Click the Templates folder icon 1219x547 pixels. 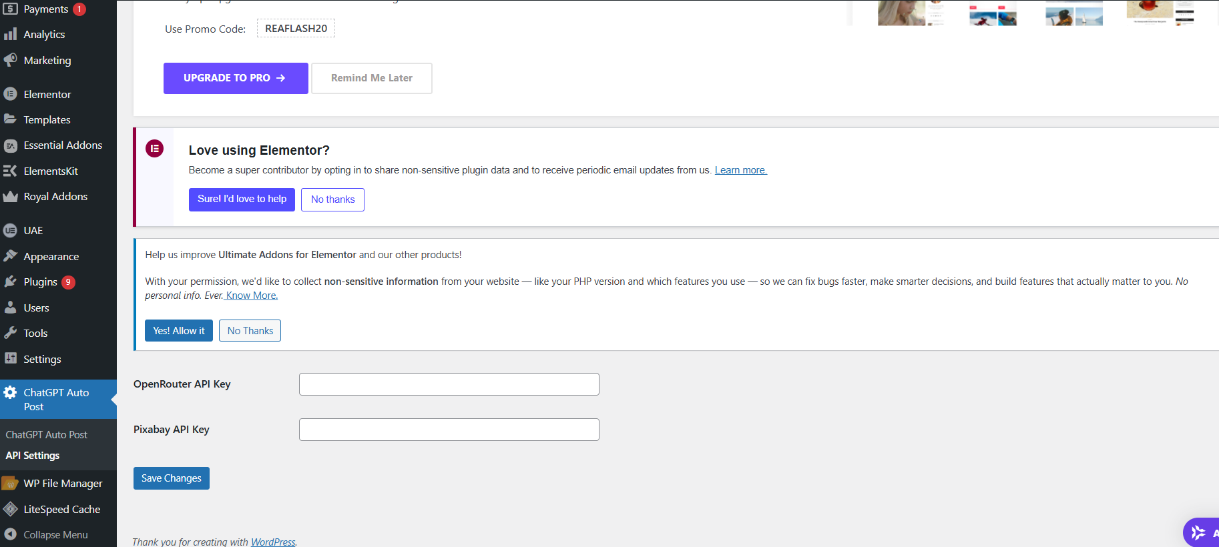tap(10, 119)
